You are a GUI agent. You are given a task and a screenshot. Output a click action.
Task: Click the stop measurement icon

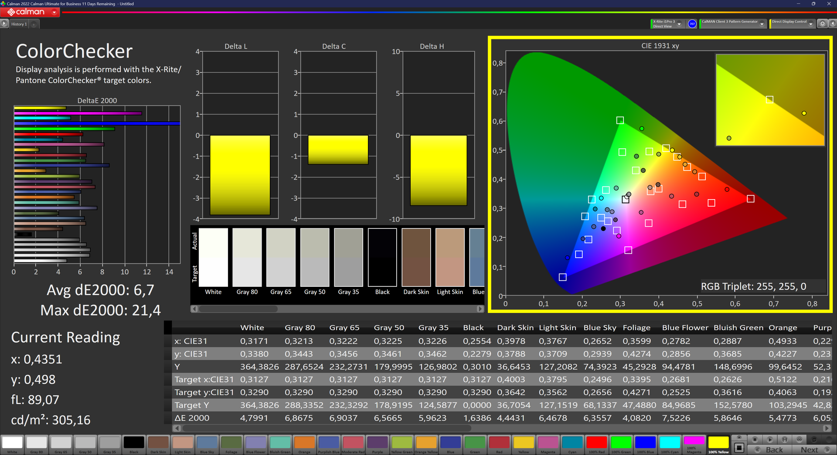(755, 439)
